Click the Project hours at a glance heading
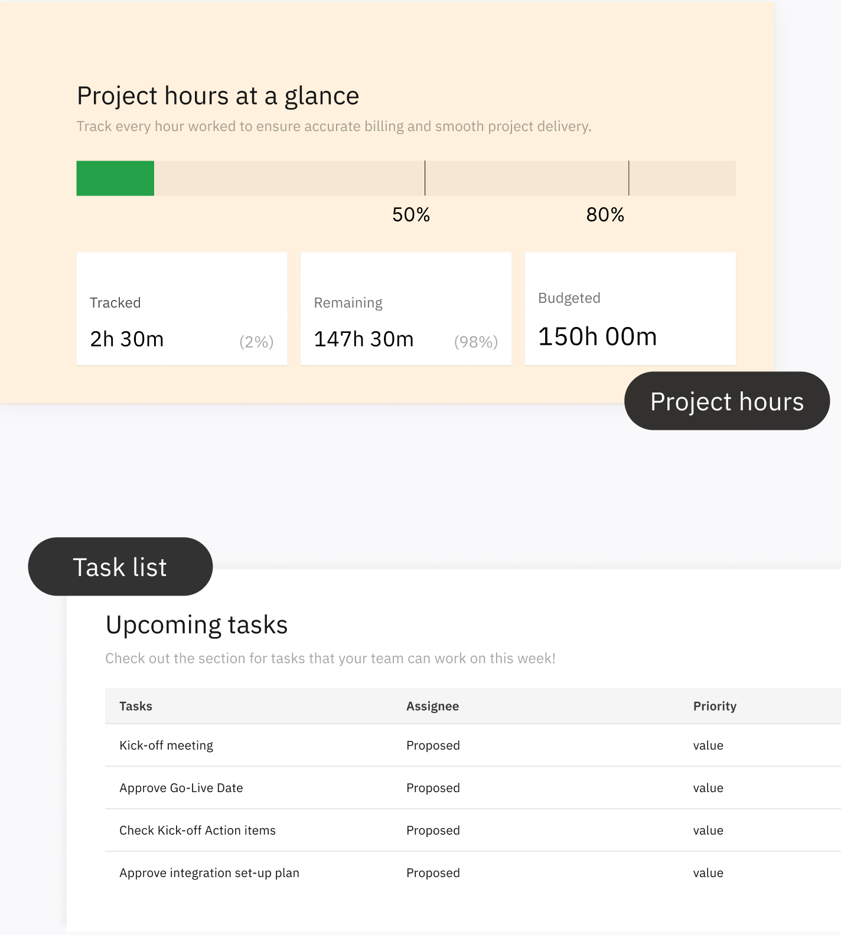Screen dimensions: 841x935 (x=218, y=96)
